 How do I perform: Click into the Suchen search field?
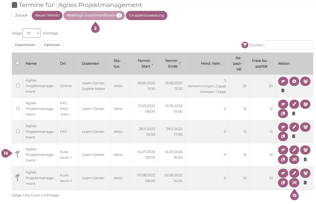[x=289, y=45]
